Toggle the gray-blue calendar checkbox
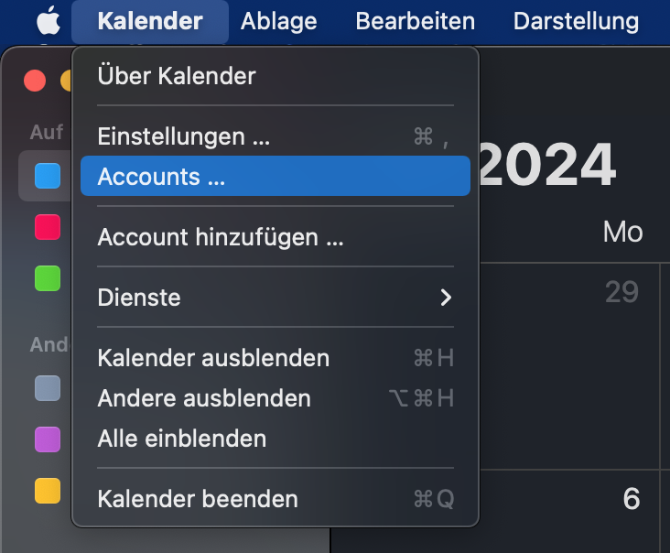670x553 pixels. click(48, 388)
